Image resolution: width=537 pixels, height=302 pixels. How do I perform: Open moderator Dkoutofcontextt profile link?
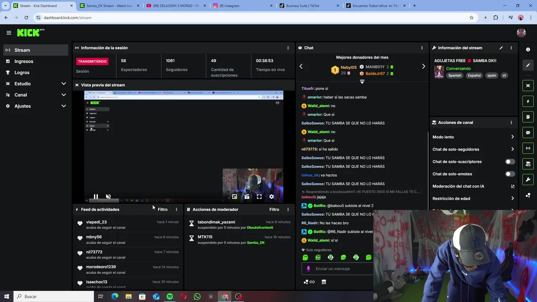click(x=260, y=227)
